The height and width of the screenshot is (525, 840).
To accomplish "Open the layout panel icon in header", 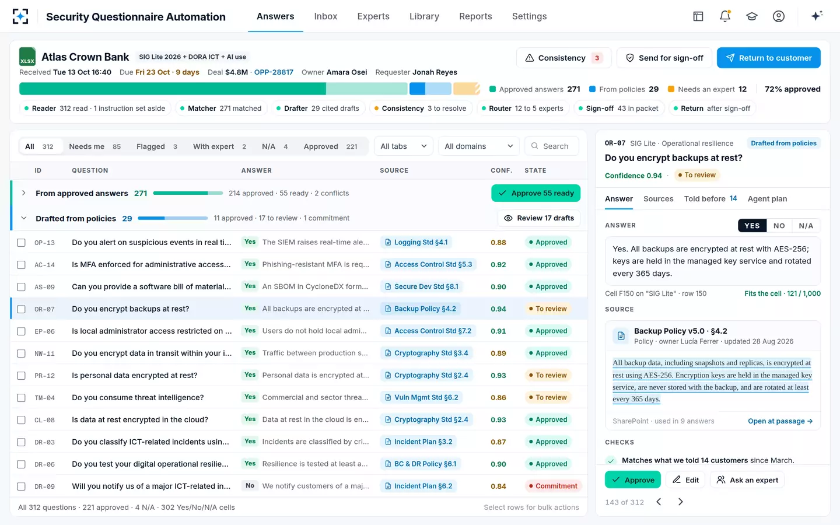I will point(698,16).
